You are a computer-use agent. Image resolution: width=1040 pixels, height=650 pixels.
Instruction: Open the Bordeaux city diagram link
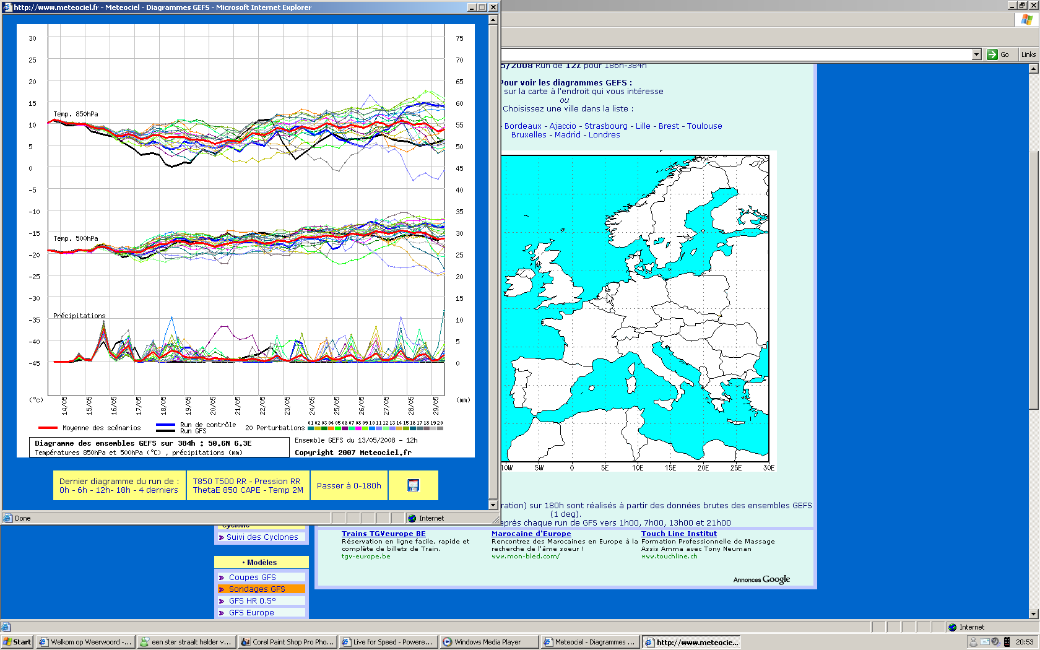pyautogui.click(x=522, y=126)
